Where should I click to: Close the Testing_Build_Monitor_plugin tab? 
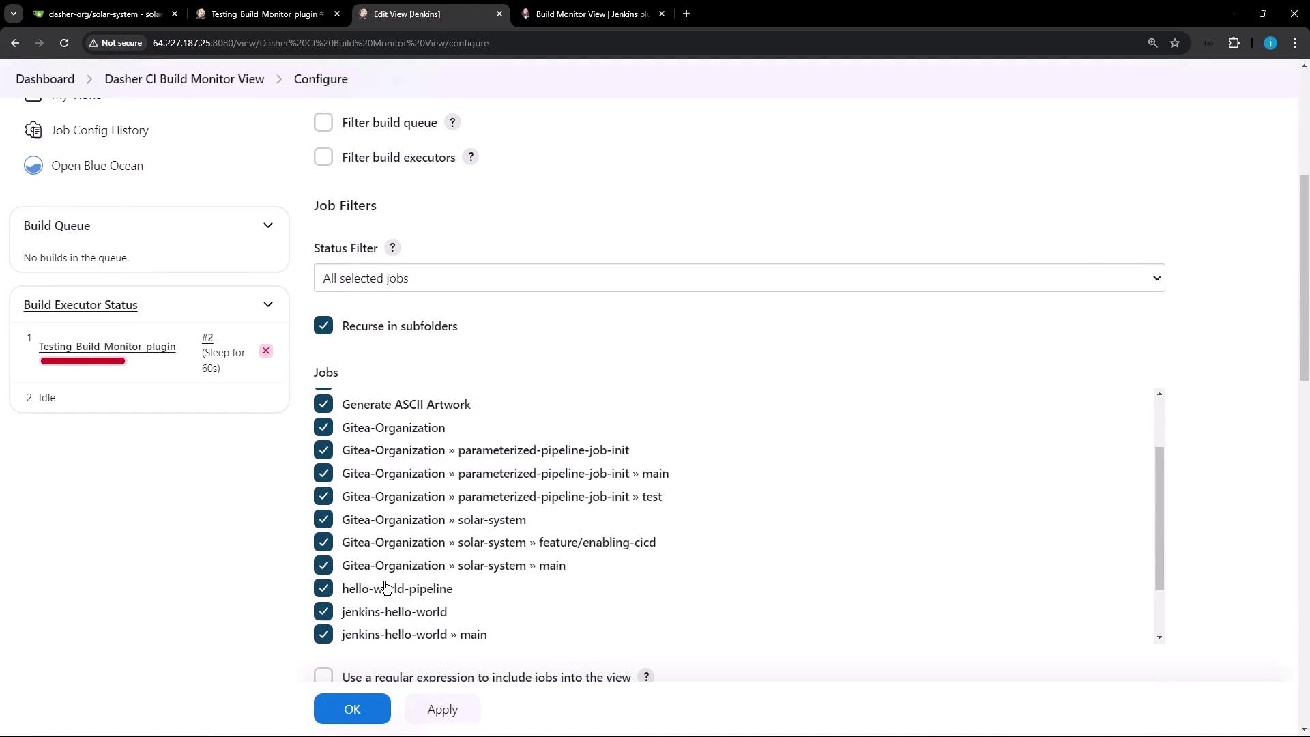coord(337,14)
